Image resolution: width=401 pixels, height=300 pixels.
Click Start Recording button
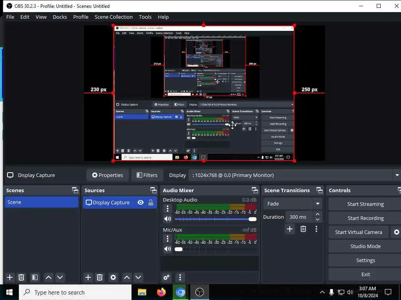click(365, 218)
